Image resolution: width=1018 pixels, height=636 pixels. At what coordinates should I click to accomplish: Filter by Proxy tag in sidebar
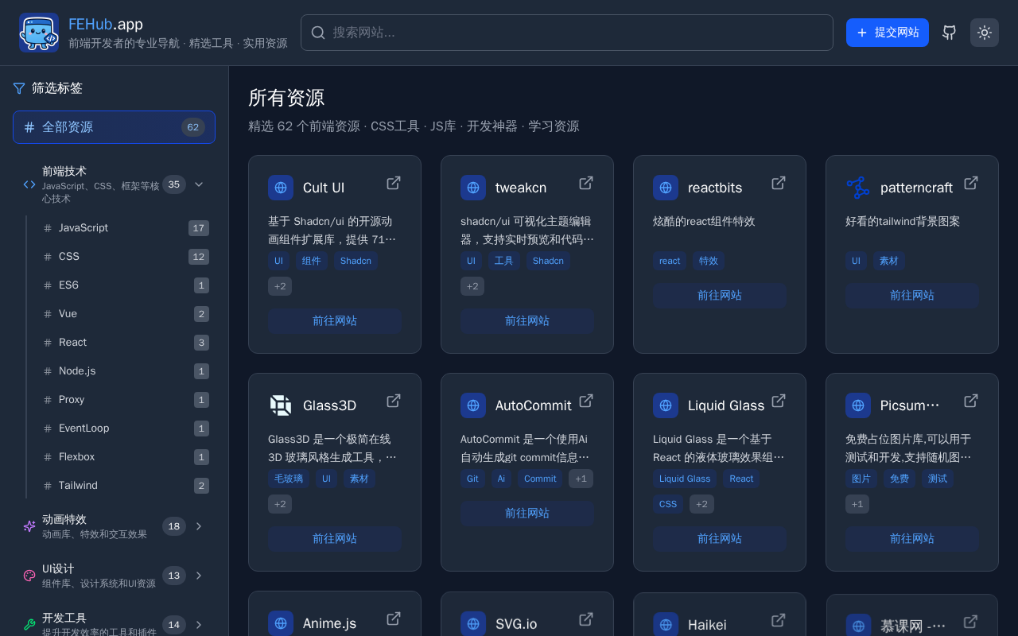pyautogui.click(x=126, y=400)
